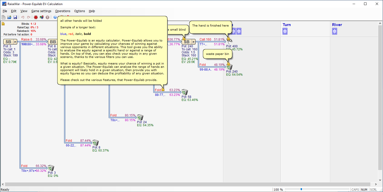
Task: Expand the SB node arrow at Pot: 240
Action: tap(194, 42)
